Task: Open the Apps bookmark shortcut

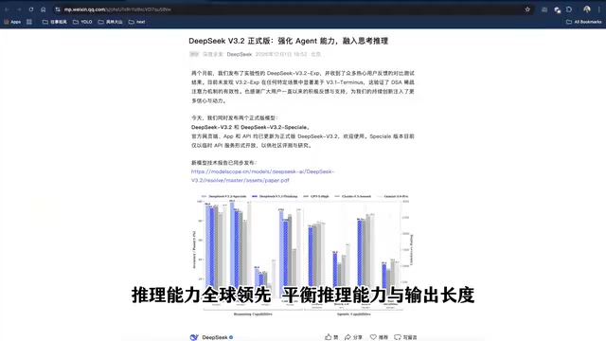Action: (x=12, y=22)
